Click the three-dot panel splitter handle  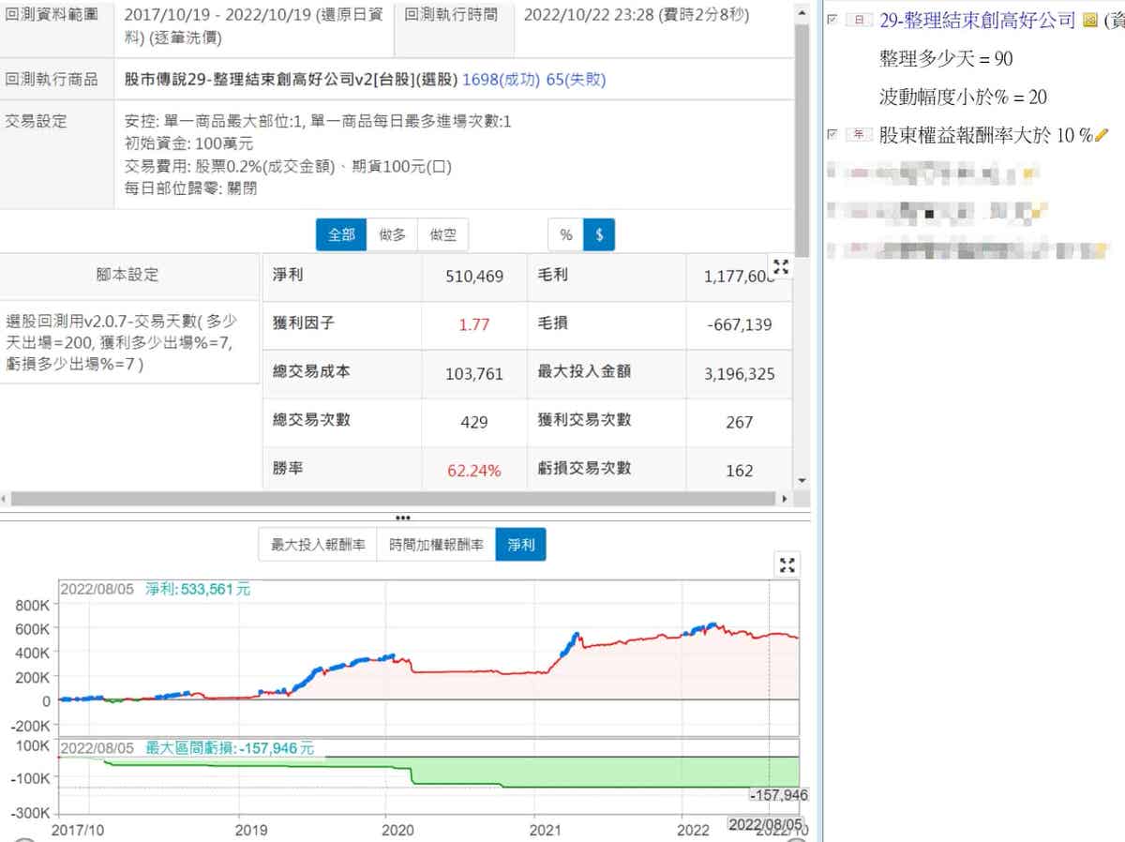(x=403, y=518)
